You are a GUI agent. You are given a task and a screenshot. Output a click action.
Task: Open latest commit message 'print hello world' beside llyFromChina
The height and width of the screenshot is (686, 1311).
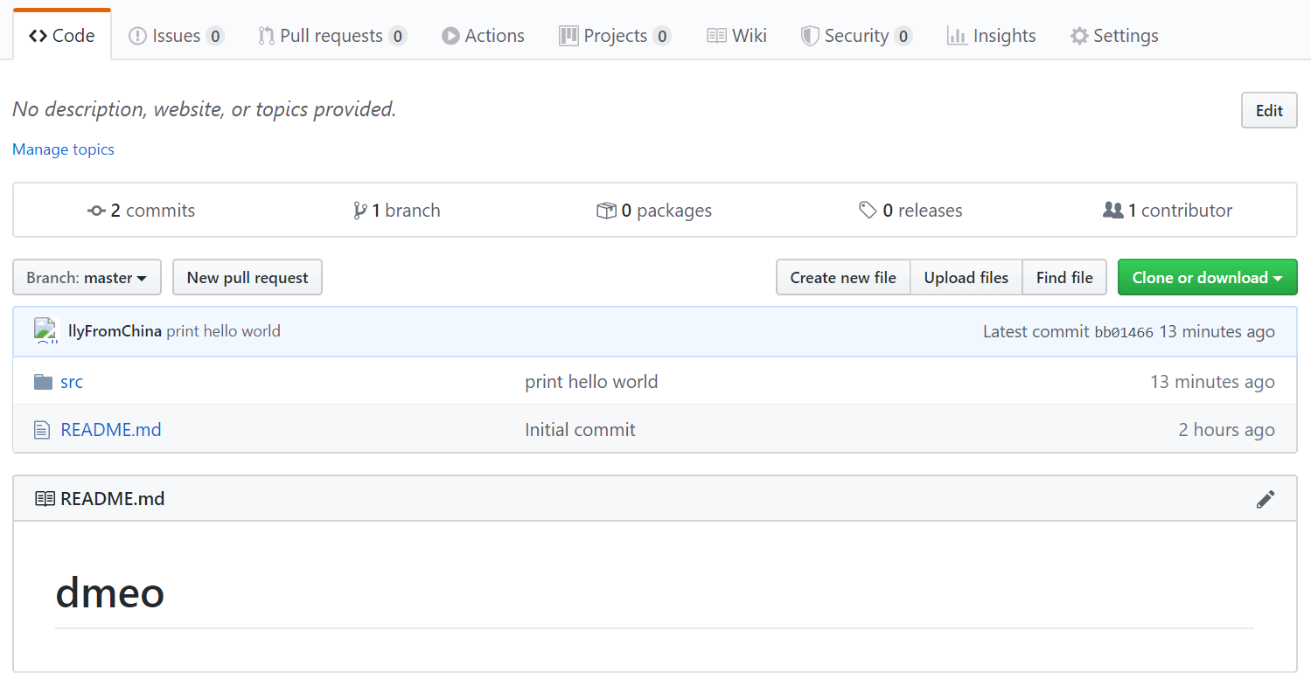tap(223, 331)
